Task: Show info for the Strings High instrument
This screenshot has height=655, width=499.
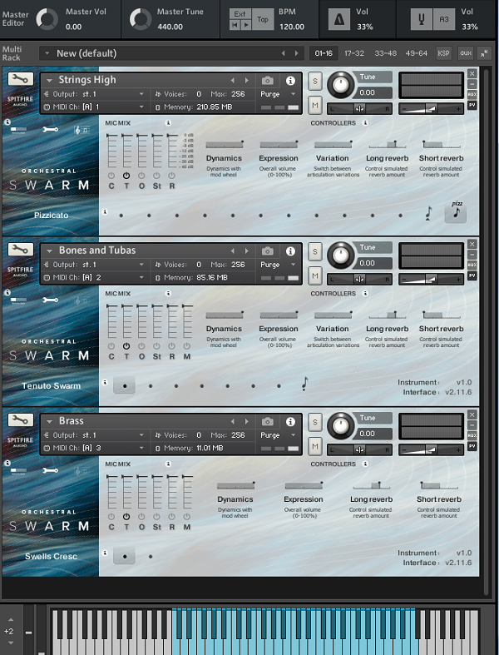Action: click(x=290, y=80)
